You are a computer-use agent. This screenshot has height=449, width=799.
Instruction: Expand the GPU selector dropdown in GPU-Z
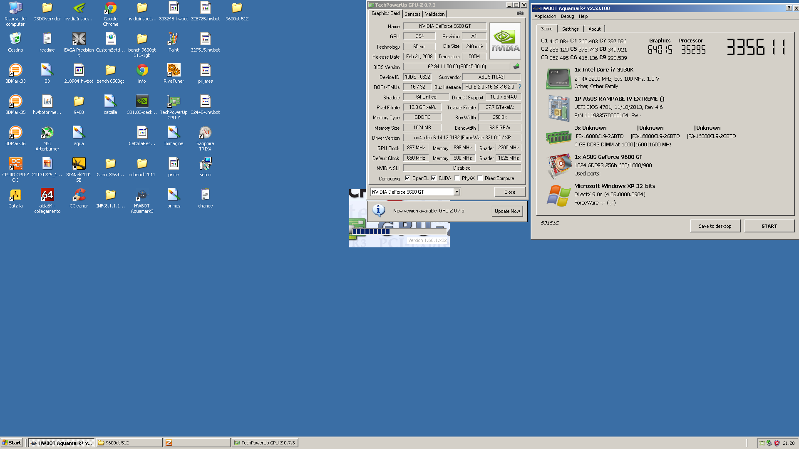point(457,192)
